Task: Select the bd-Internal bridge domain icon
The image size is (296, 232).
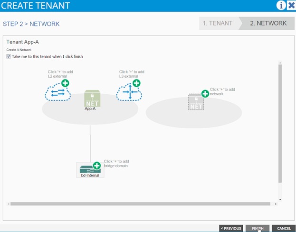Action: click(89, 169)
